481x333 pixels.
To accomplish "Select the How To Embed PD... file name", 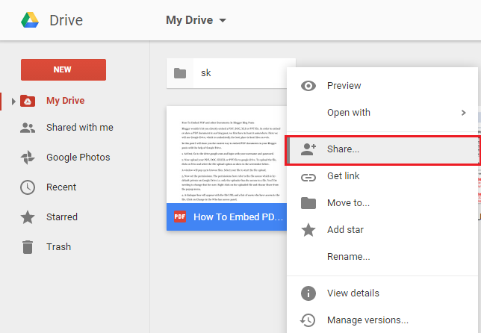I will (238, 217).
